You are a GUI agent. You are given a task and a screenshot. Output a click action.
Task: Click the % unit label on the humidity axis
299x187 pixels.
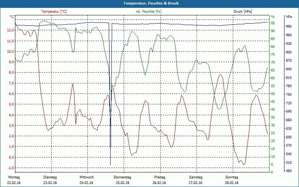point(273,16)
